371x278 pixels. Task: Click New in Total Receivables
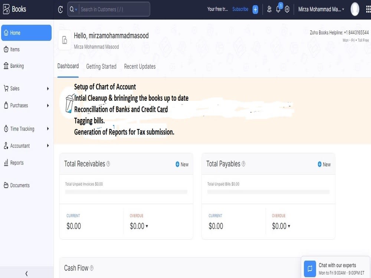coord(182,164)
